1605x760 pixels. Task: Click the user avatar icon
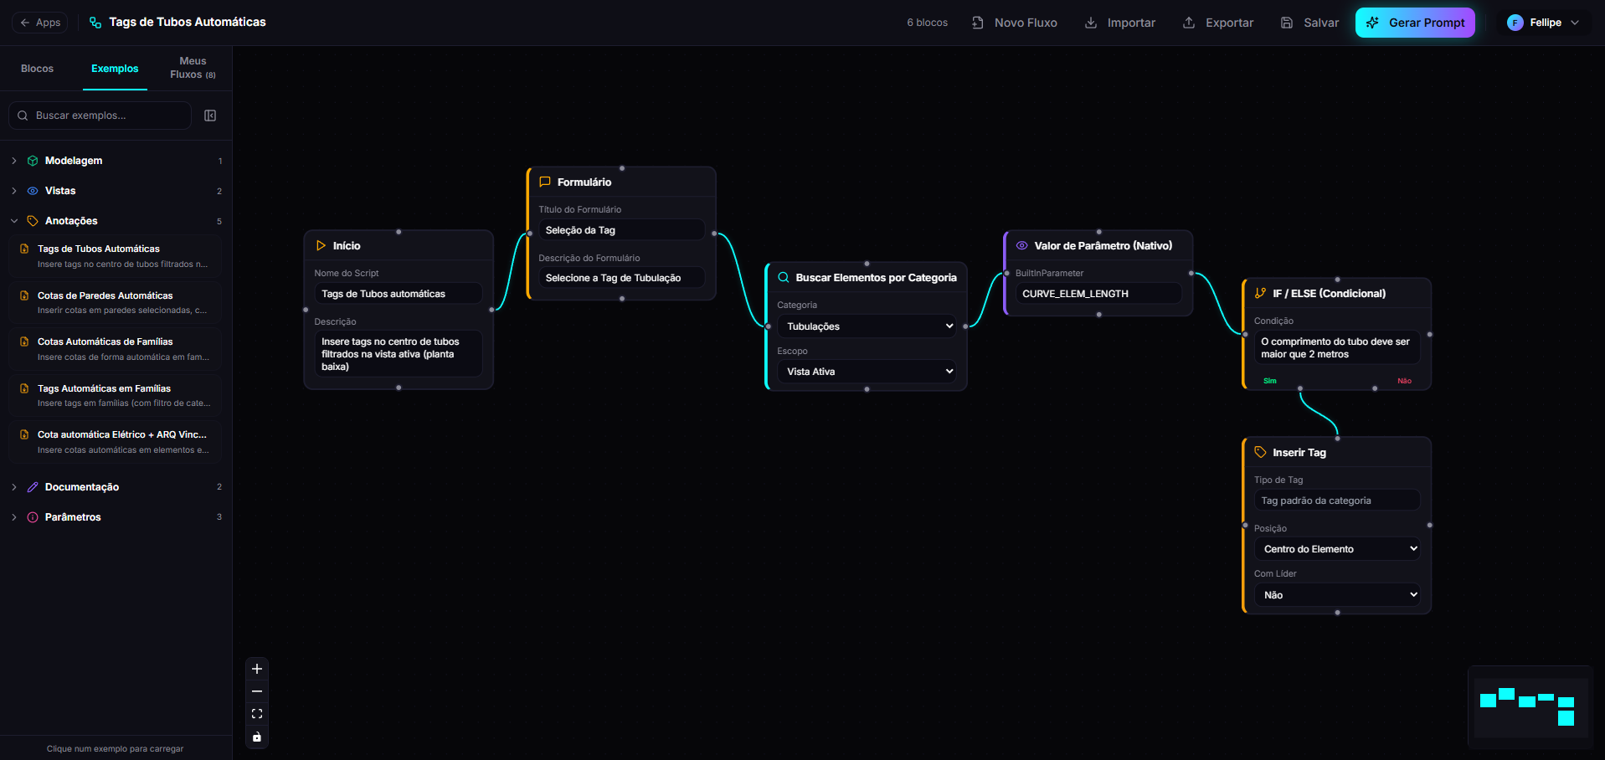coord(1515,23)
